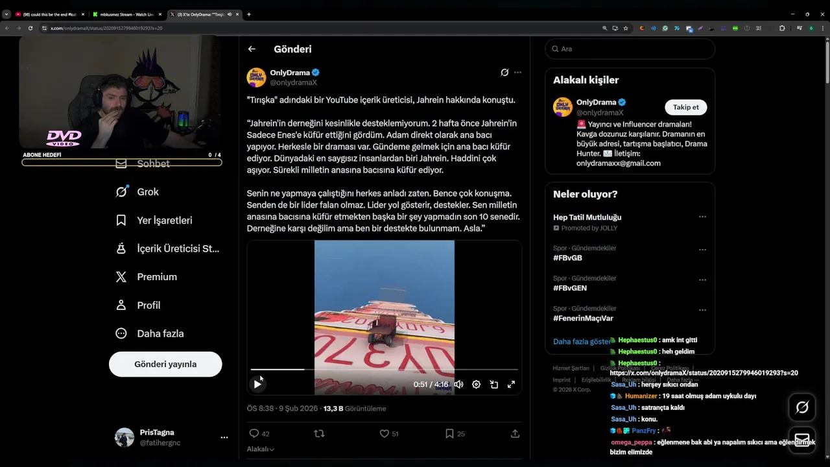Open the Imprint footer link

point(562,380)
